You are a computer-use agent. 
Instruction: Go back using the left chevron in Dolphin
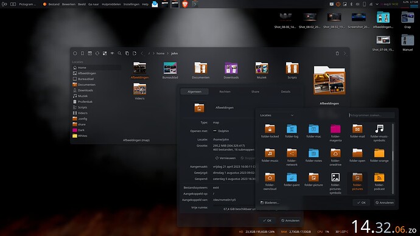tap(142, 54)
